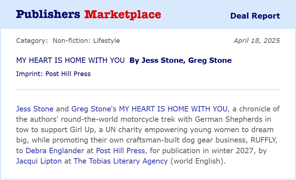Click the Girl Up charity mention
This screenshot has height=180, width=296.
(x=82, y=130)
